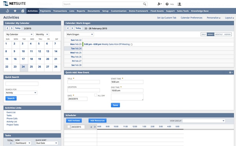Toggle the Scheduler date checkbox
The width and height of the screenshot is (236, 146).
tap(68, 127)
